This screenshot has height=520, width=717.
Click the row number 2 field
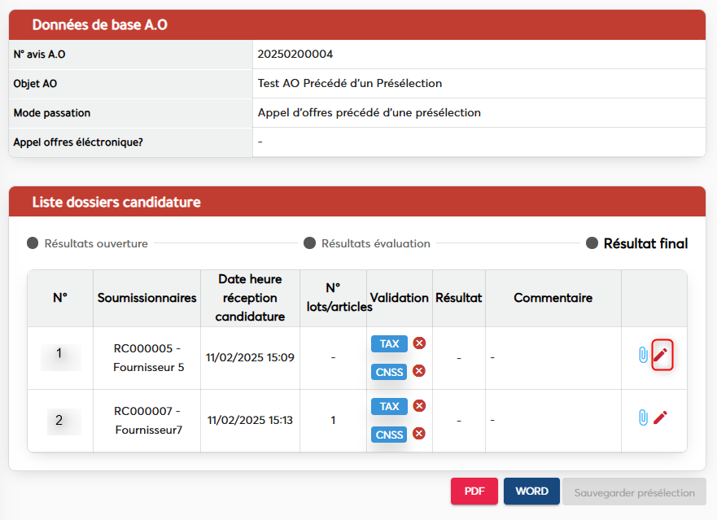(x=60, y=421)
